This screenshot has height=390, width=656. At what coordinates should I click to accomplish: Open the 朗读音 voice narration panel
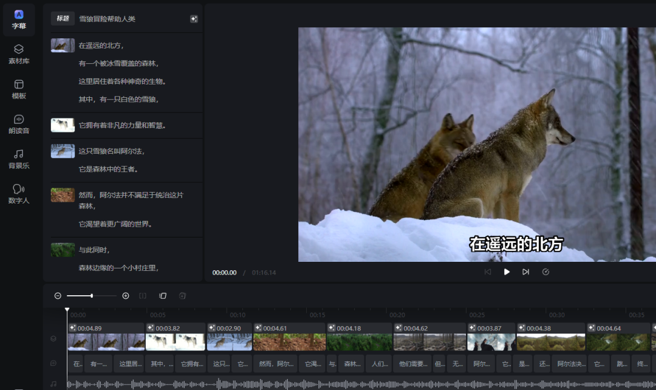click(19, 124)
